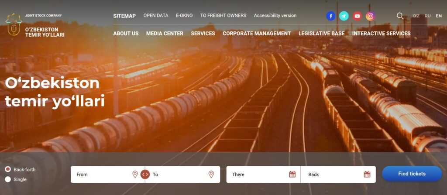Click the O'ZBEKISTON TEMIR YO'LLARI logo text
Image resolution: width=447 pixels, height=195 pixels.
[45, 32]
